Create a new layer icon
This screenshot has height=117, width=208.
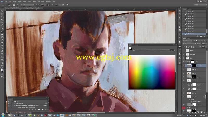click(x=201, y=113)
